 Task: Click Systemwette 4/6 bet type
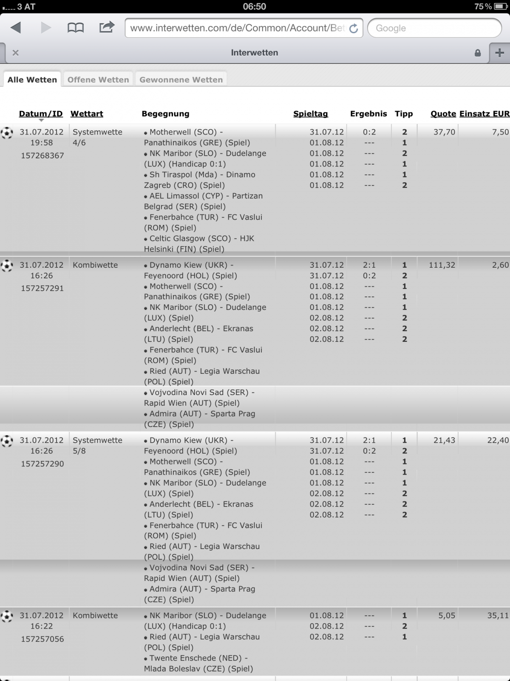(97, 137)
